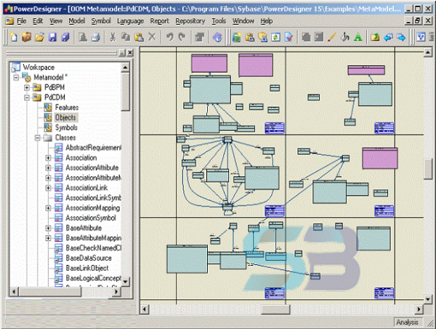Click the Print Preview icon
The image size is (436, 329).
click(x=83, y=37)
